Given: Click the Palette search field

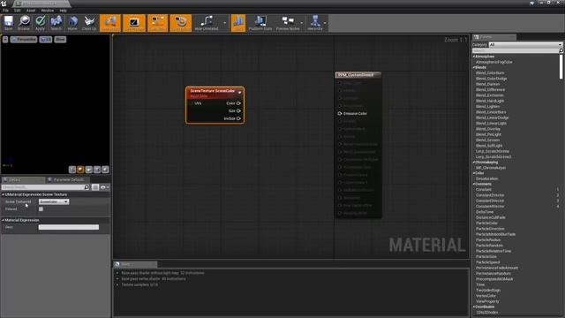Looking at the screenshot, I should [x=516, y=51].
